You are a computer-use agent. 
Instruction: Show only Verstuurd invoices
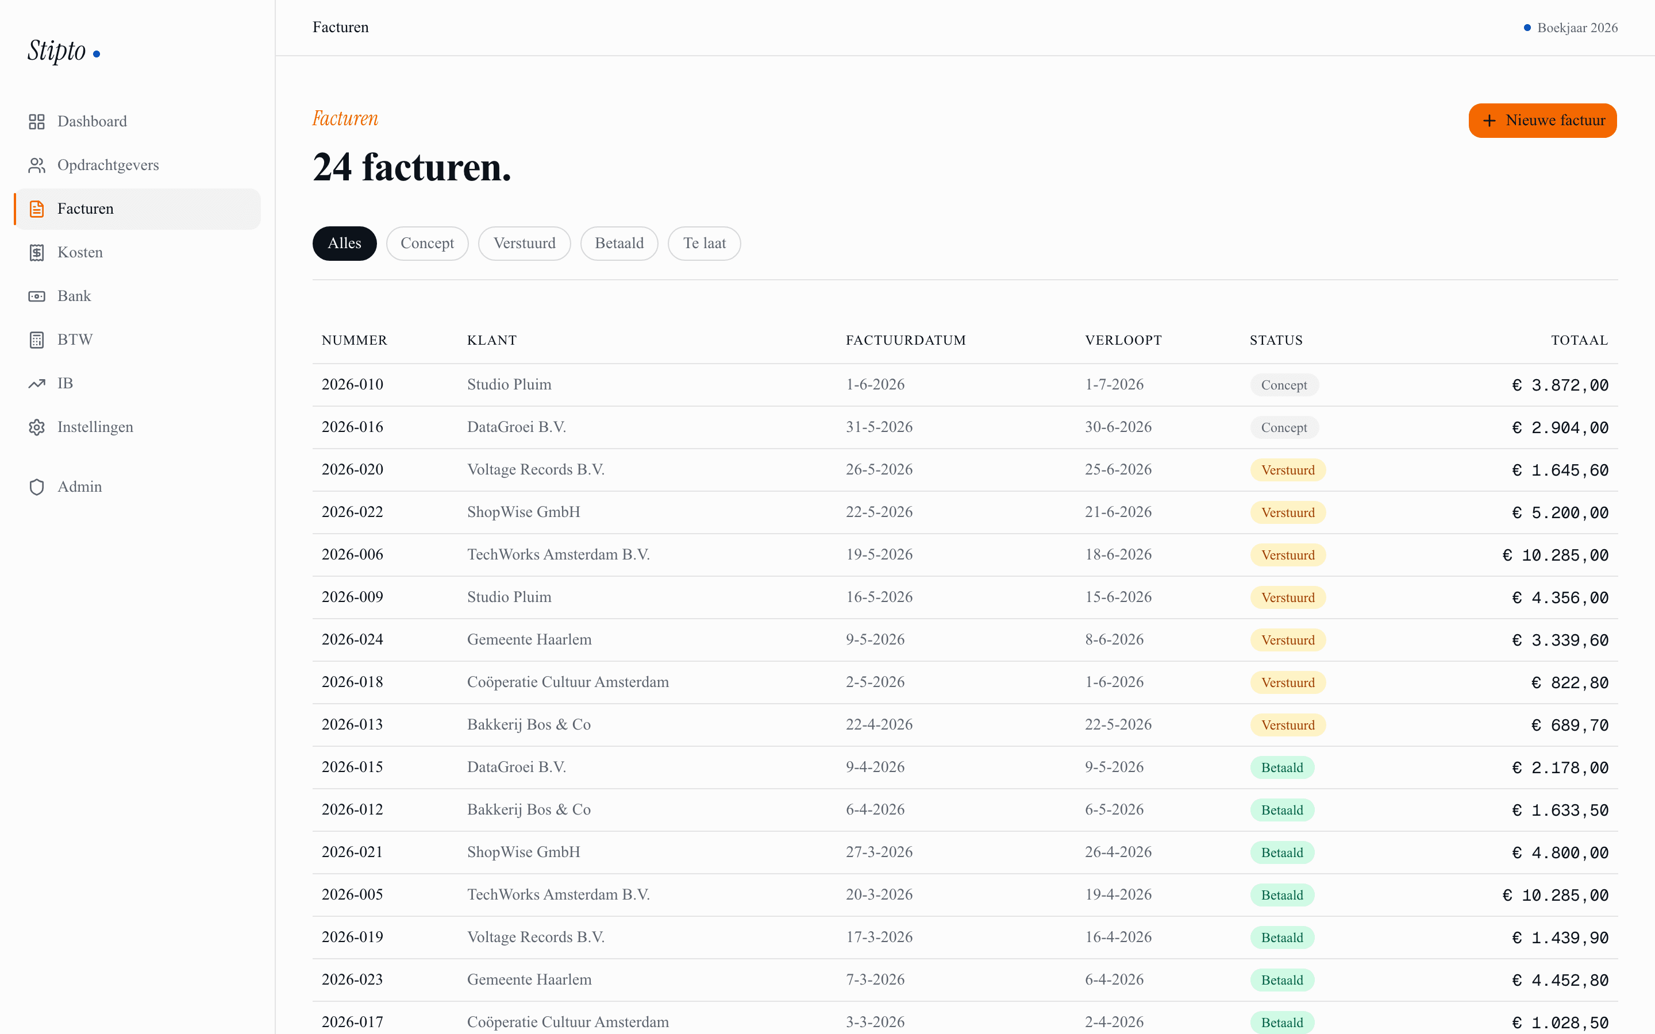[525, 244]
